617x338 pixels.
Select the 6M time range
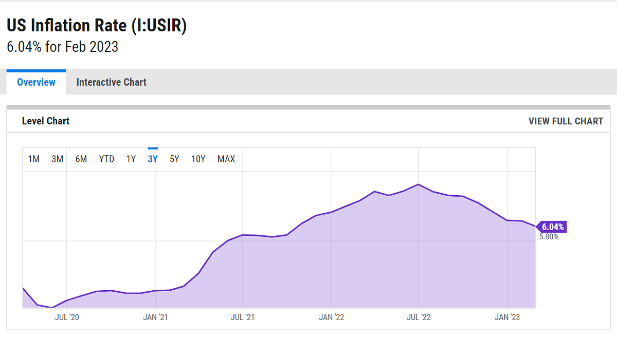[x=81, y=159]
